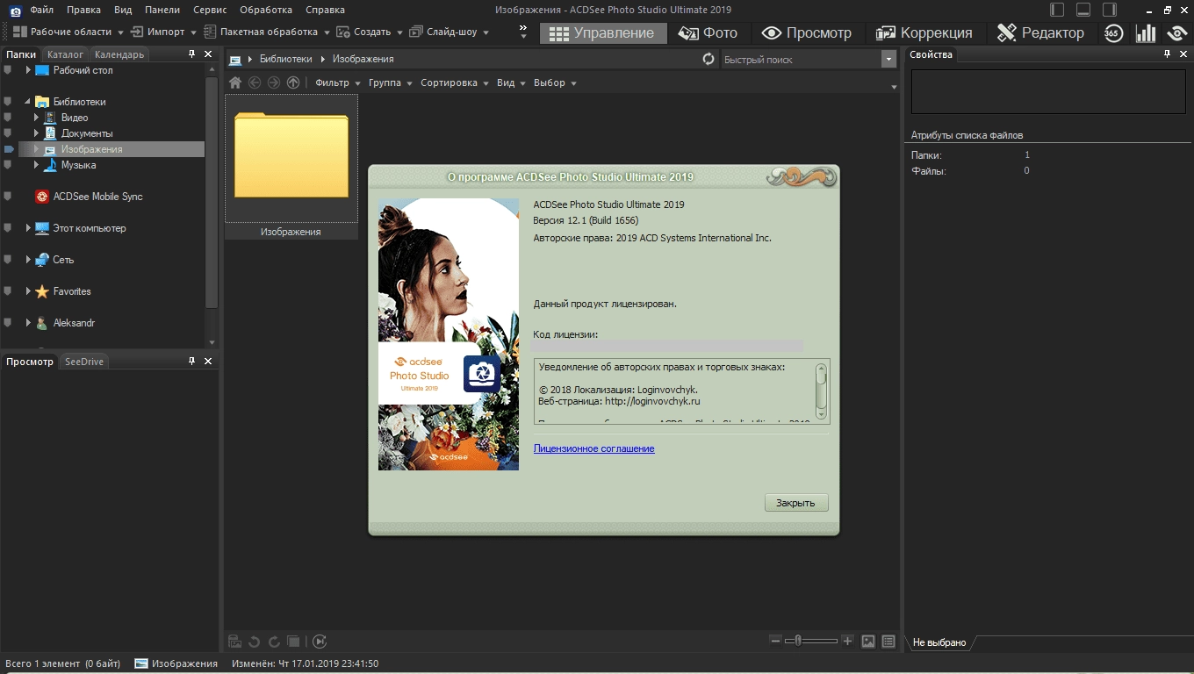
Task: Open the 365 mode icon
Action: 1113,33
